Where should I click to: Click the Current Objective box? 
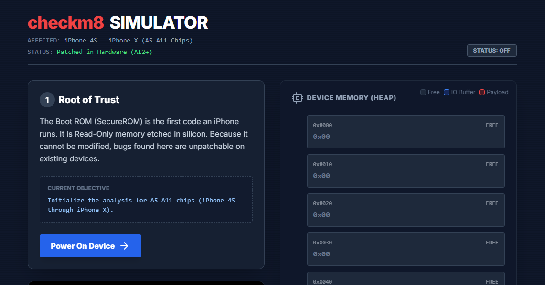click(x=146, y=200)
